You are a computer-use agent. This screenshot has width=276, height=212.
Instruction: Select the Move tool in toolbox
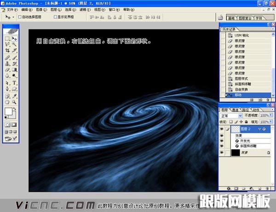[x=14, y=38]
